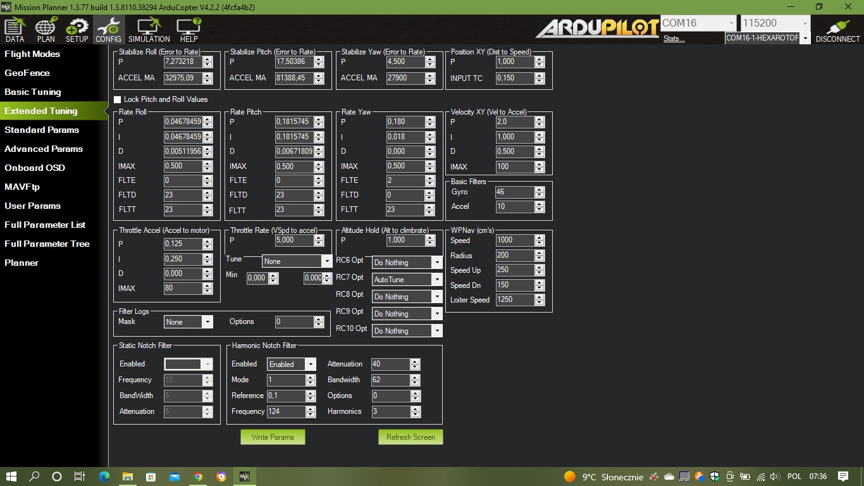
Task: Switch to Full Parameter List
Action: [x=45, y=225]
